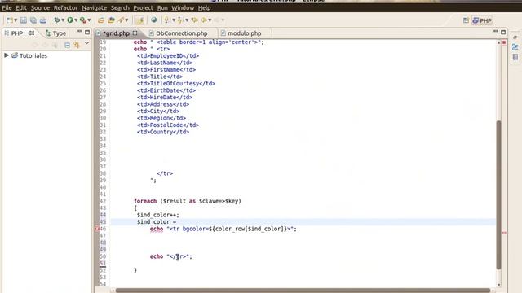
Task: Click the External Tools run icon
Action: (x=83, y=20)
